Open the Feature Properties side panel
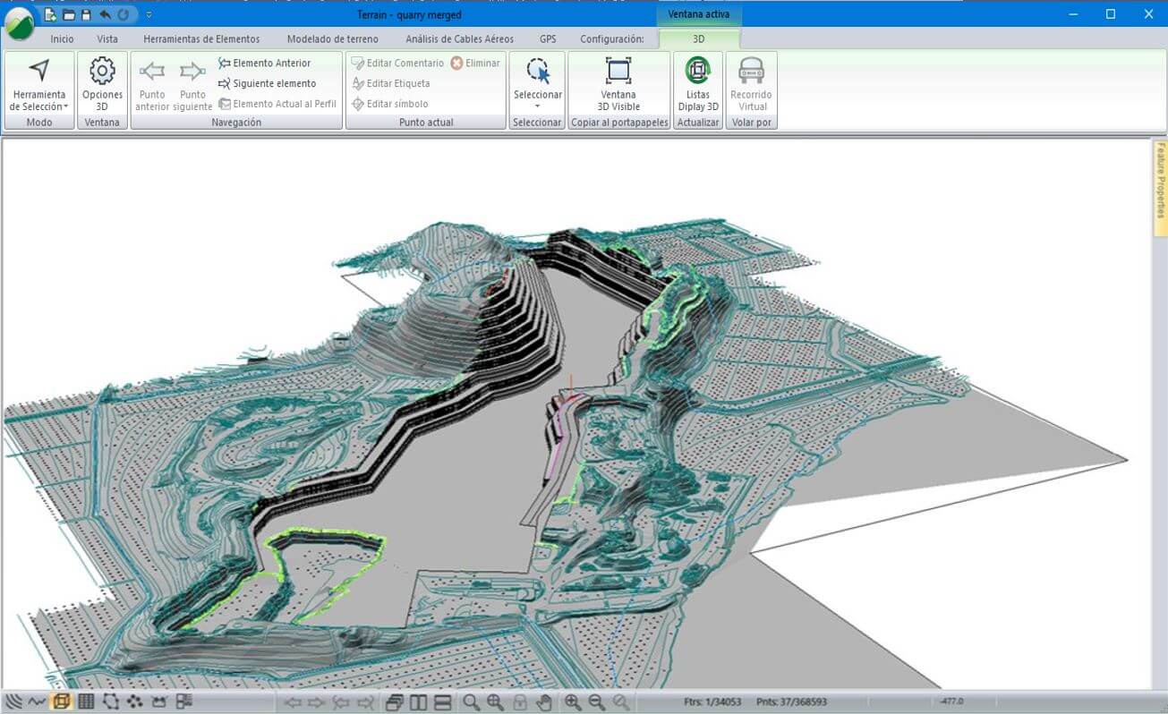The width and height of the screenshot is (1168, 714). pos(1160,181)
